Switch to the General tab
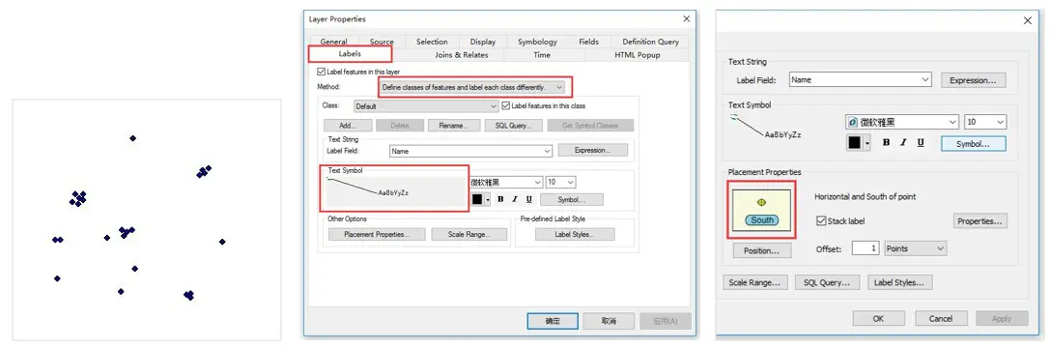Image resolution: width=1051 pixels, height=349 pixels. [x=334, y=42]
